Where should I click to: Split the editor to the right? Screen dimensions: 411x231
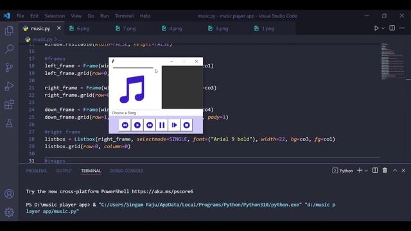(392, 28)
